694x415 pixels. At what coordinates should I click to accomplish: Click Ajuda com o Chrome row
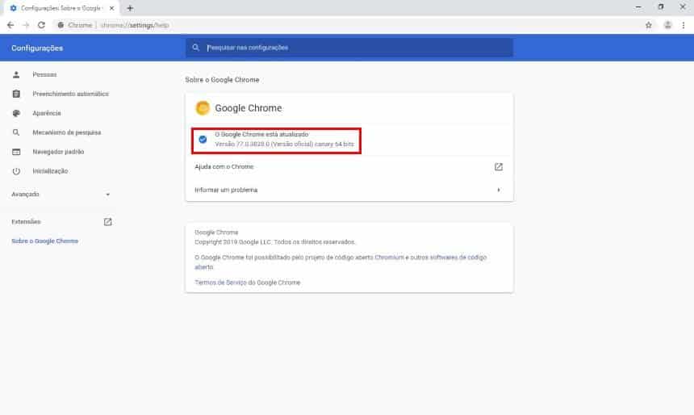(x=349, y=166)
